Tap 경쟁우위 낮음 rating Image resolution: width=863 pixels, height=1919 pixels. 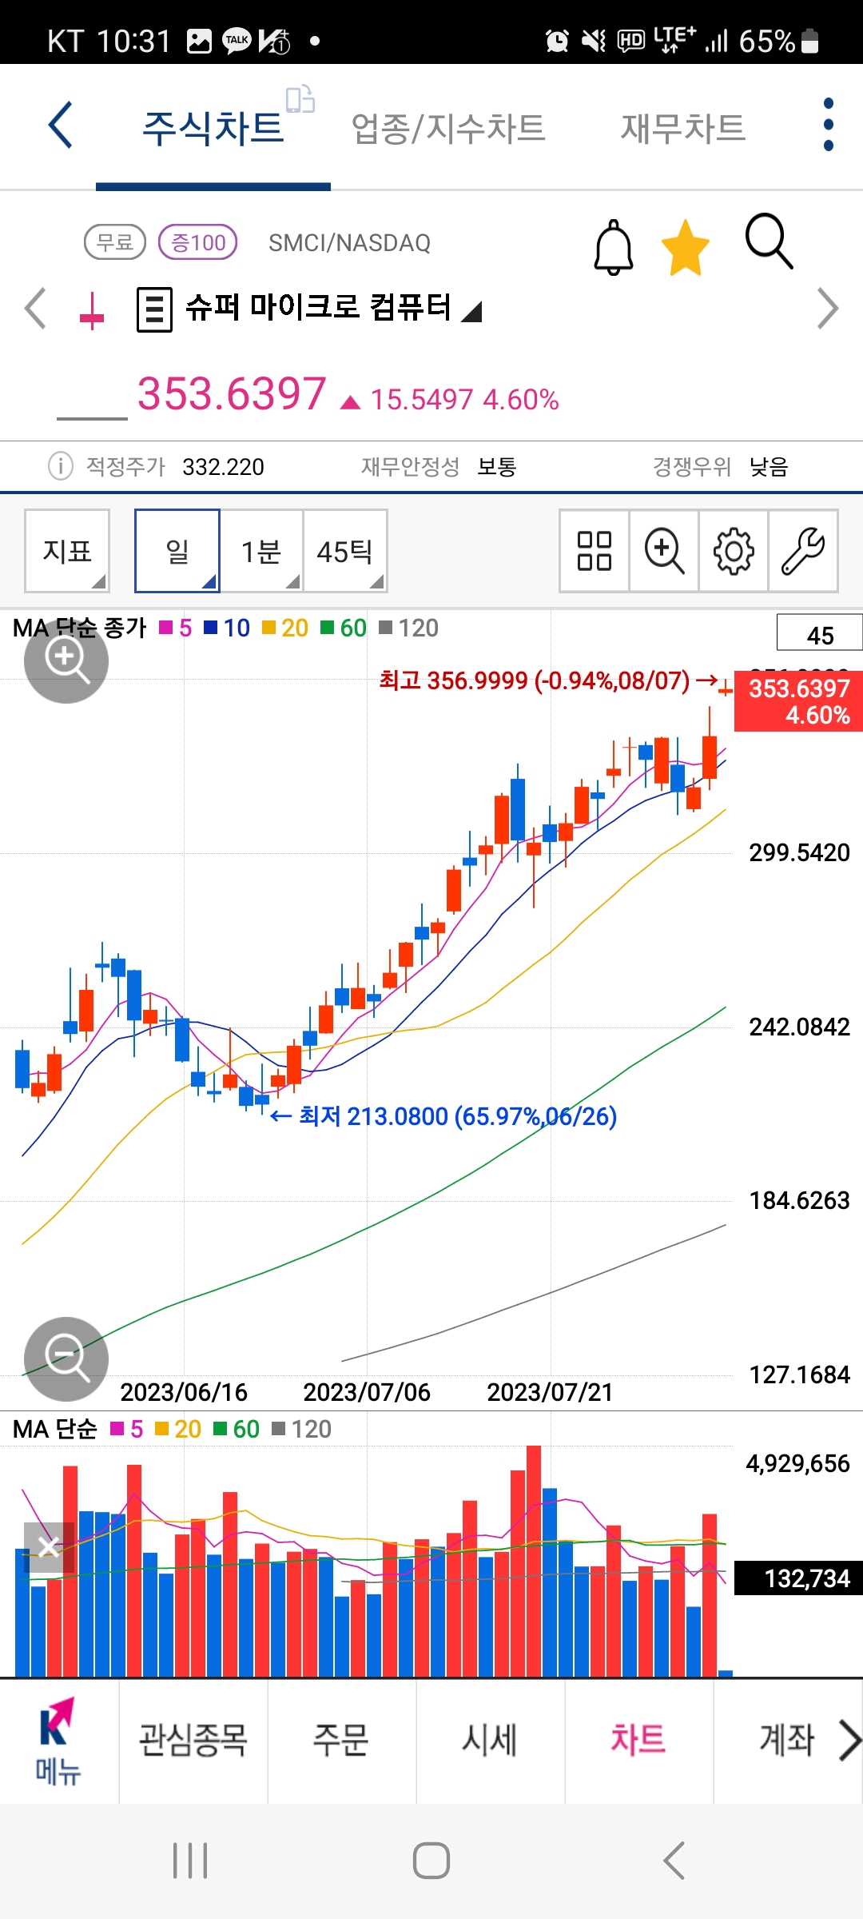coord(720,466)
